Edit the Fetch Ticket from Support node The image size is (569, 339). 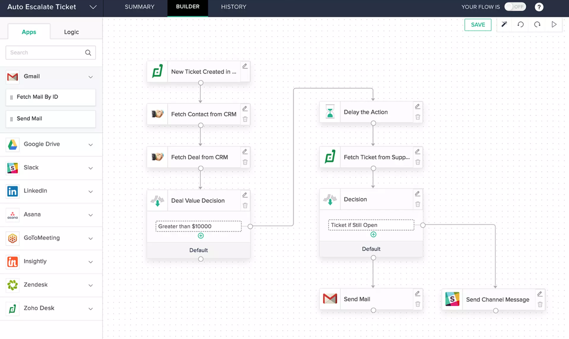coord(418,151)
